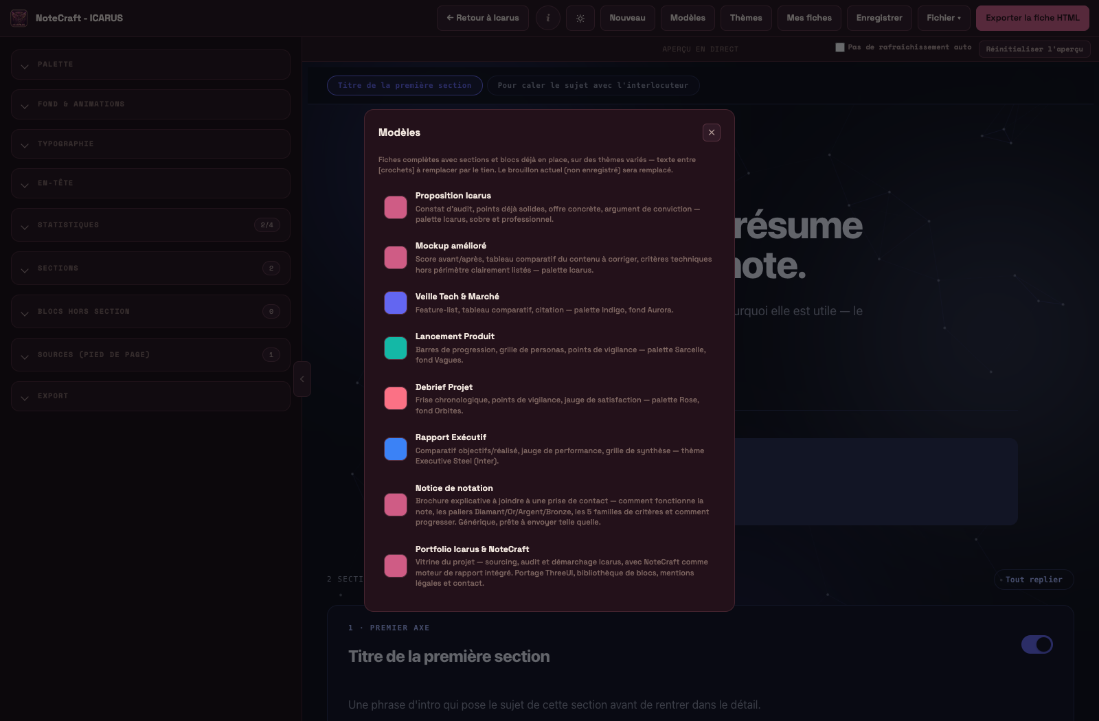Click the Sources count badge showing 1

tap(271, 355)
